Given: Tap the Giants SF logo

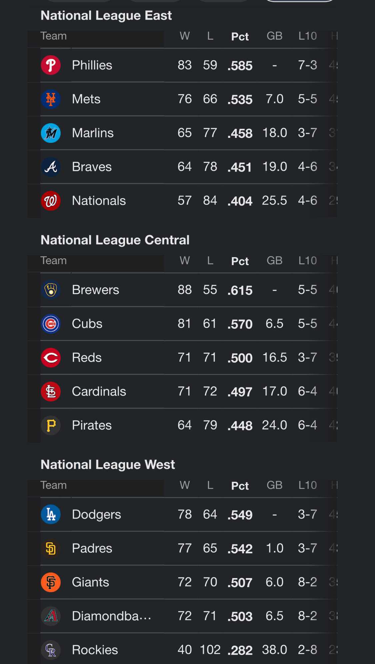Looking at the screenshot, I should coord(51,582).
